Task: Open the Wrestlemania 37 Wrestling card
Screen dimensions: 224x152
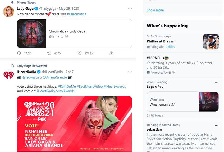Action: pyautogui.click(x=182, y=102)
